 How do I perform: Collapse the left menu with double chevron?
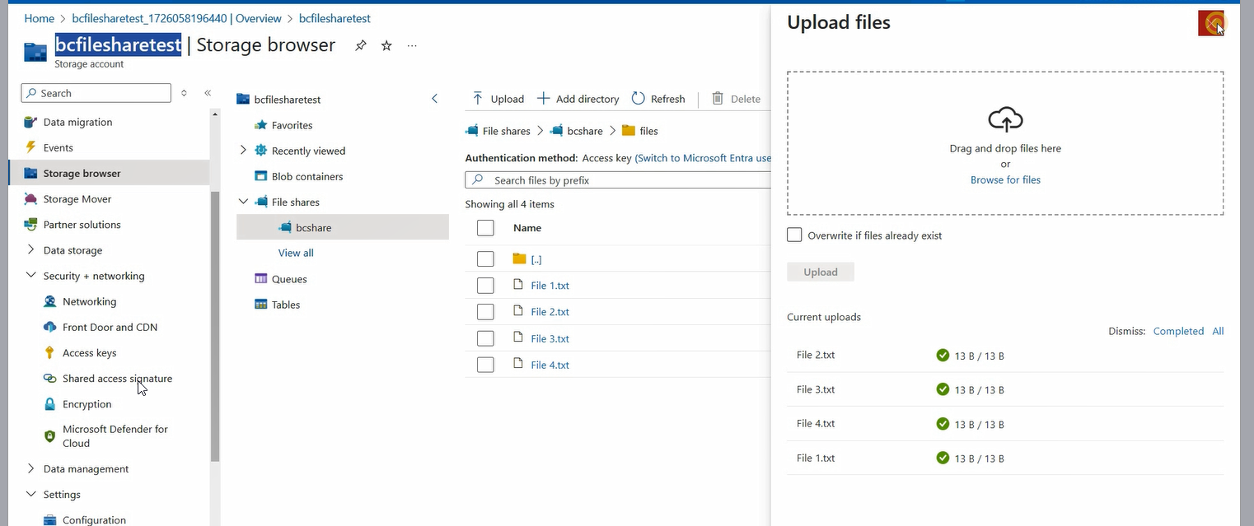coord(208,93)
